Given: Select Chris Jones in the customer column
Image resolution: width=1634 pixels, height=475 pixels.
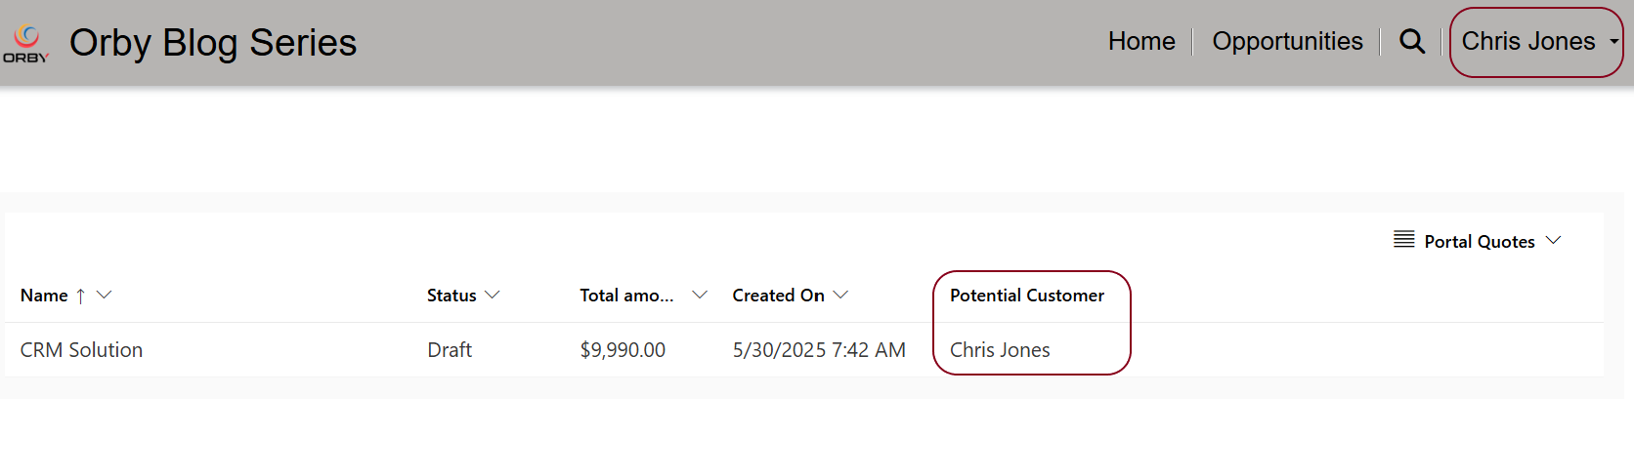Looking at the screenshot, I should pyautogui.click(x=1000, y=350).
